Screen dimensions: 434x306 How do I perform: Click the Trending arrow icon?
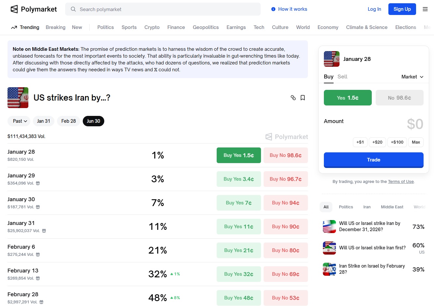pos(14,28)
